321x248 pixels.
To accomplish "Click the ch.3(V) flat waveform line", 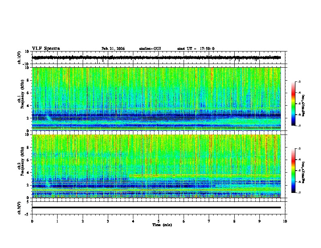I will coord(156,207).
